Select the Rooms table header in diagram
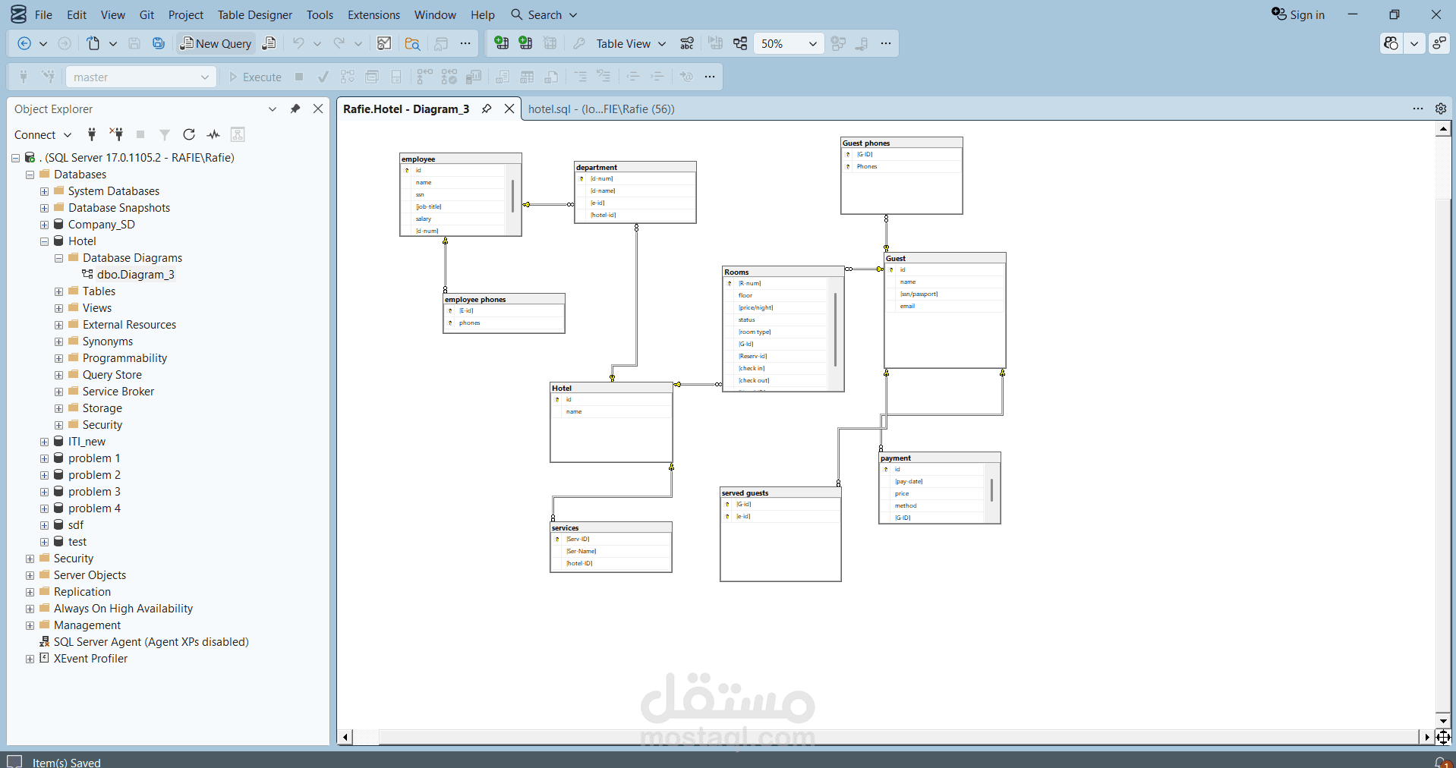The image size is (1456, 768). [783, 272]
